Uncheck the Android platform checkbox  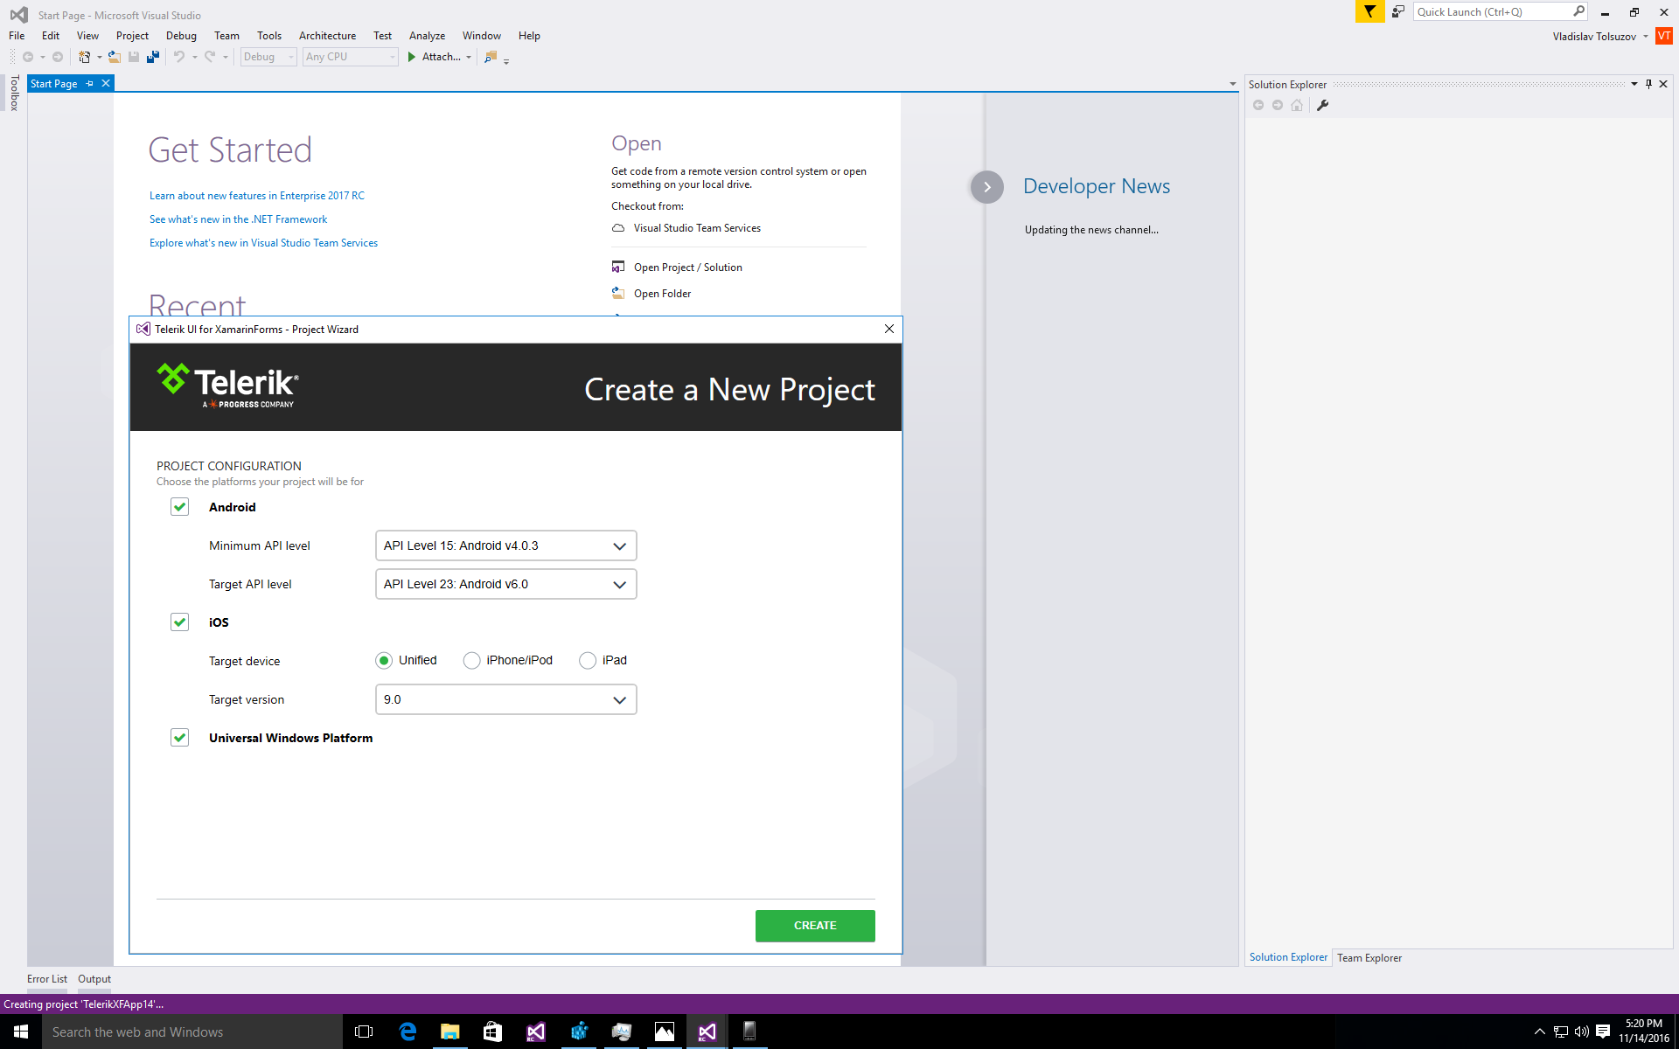point(179,507)
